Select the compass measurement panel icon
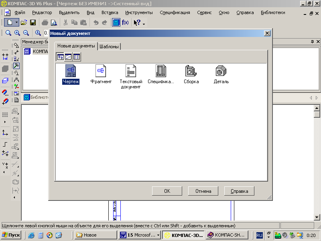The width and height of the screenshot is (321, 241). tap(16, 80)
